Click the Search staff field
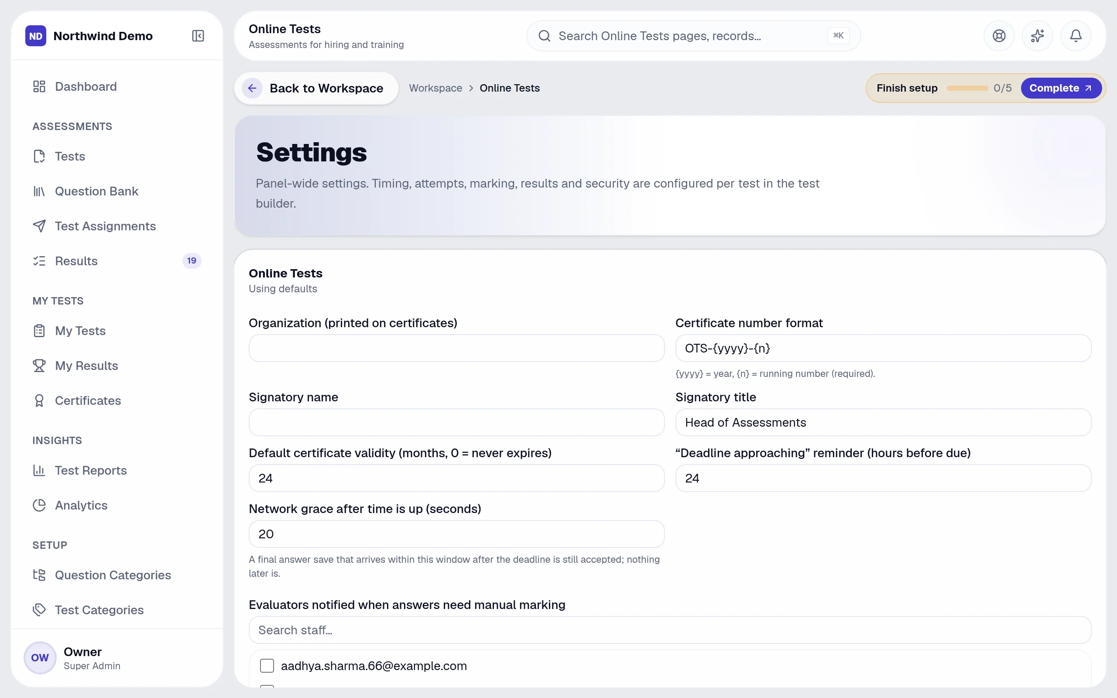The height and width of the screenshot is (698, 1117). [670, 630]
